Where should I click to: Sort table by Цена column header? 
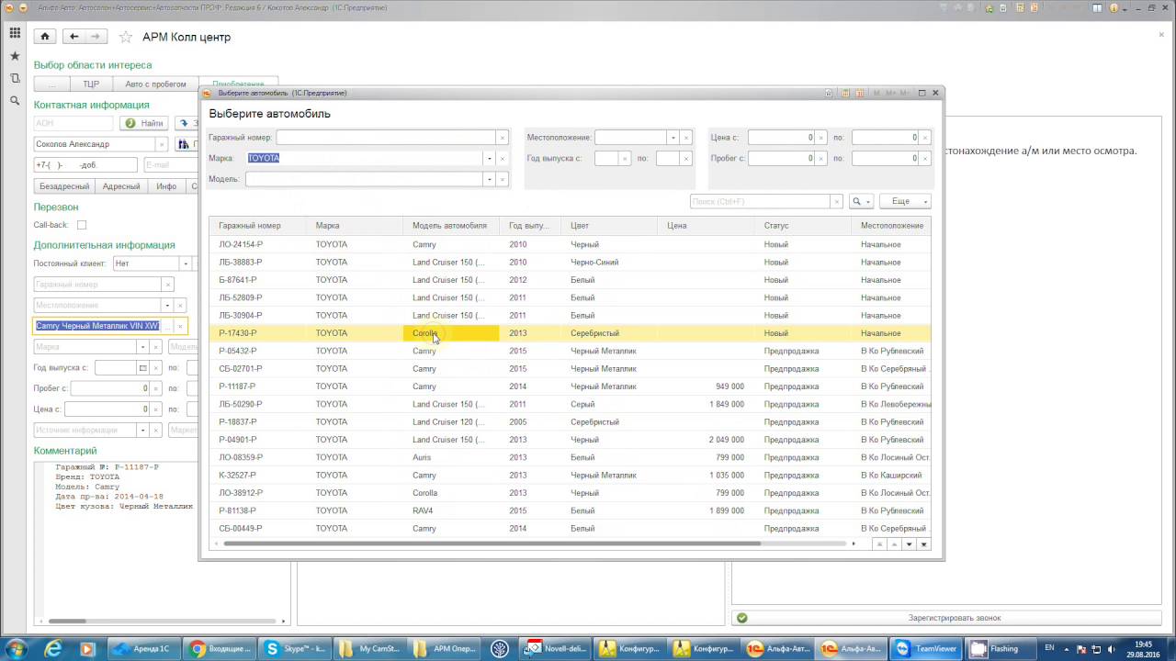[x=706, y=226]
